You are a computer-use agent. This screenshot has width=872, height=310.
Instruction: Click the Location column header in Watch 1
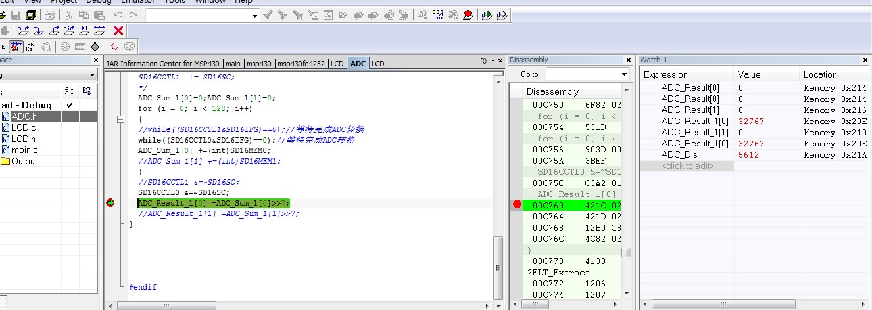click(835, 74)
